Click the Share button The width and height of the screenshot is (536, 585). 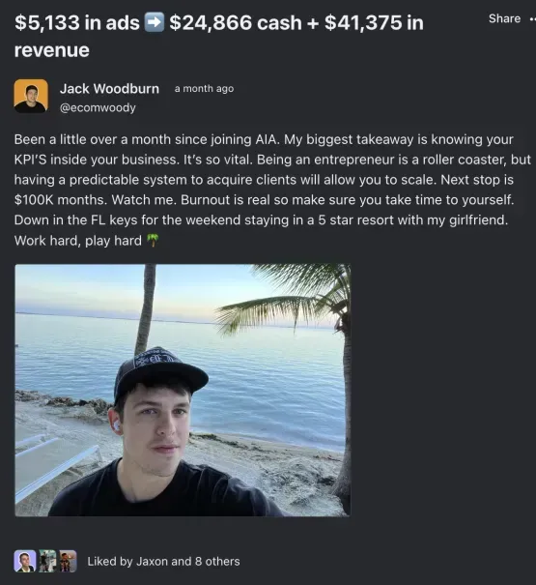504,18
